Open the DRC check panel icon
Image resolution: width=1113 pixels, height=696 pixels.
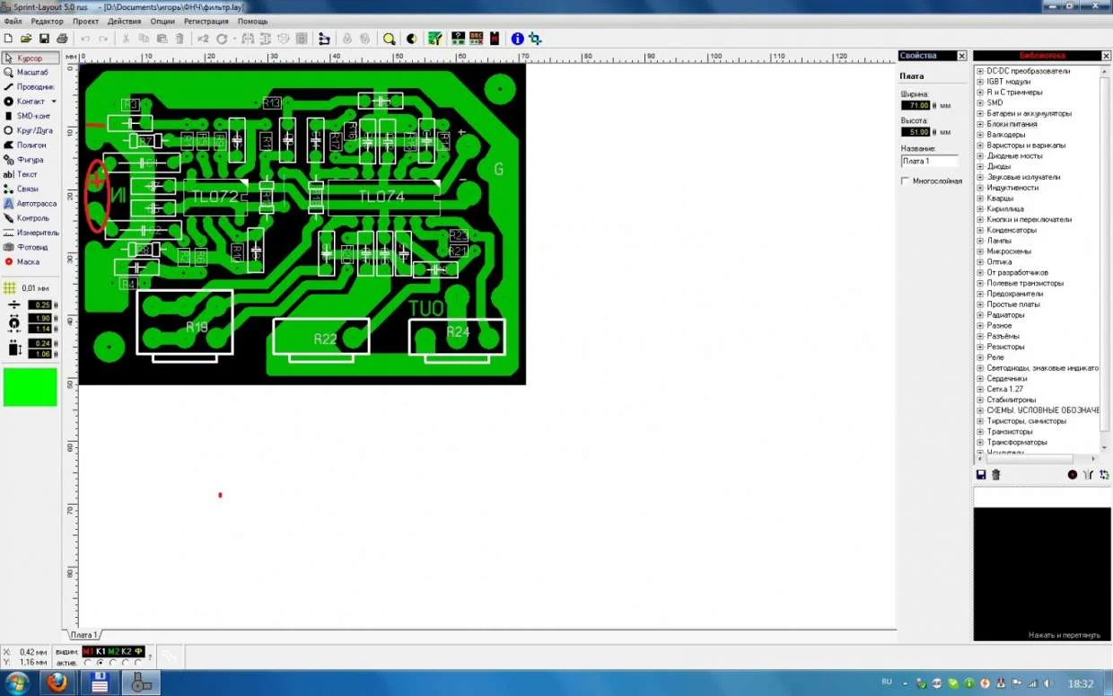click(x=477, y=39)
